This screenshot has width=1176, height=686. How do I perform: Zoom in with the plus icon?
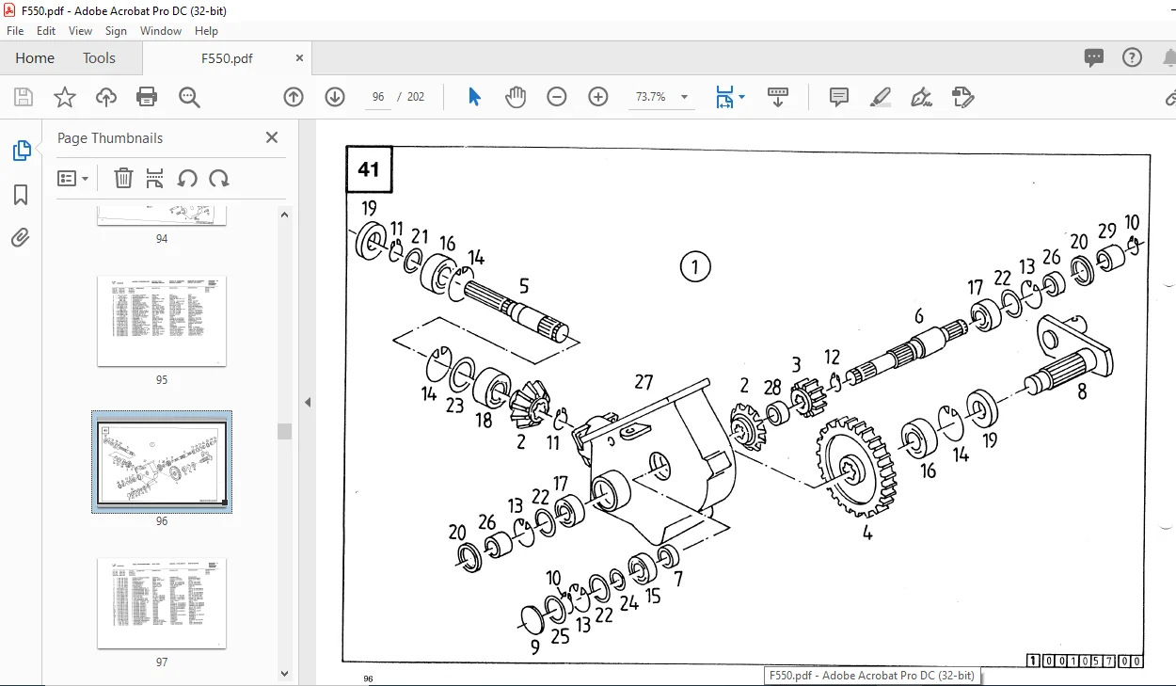[598, 97]
